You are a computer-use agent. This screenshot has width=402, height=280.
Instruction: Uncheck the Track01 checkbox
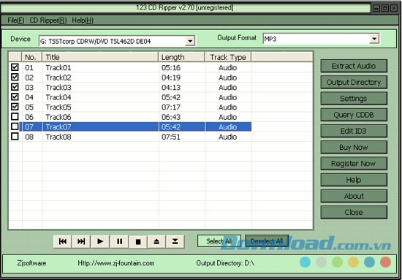[15, 67]
